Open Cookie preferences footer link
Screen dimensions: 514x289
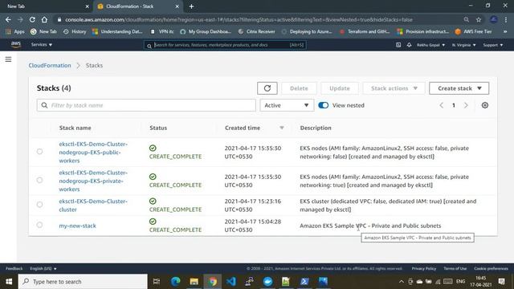coord(491,268)
